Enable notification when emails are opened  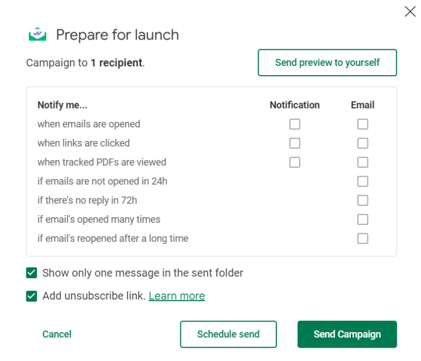click(x=295, y=125)
